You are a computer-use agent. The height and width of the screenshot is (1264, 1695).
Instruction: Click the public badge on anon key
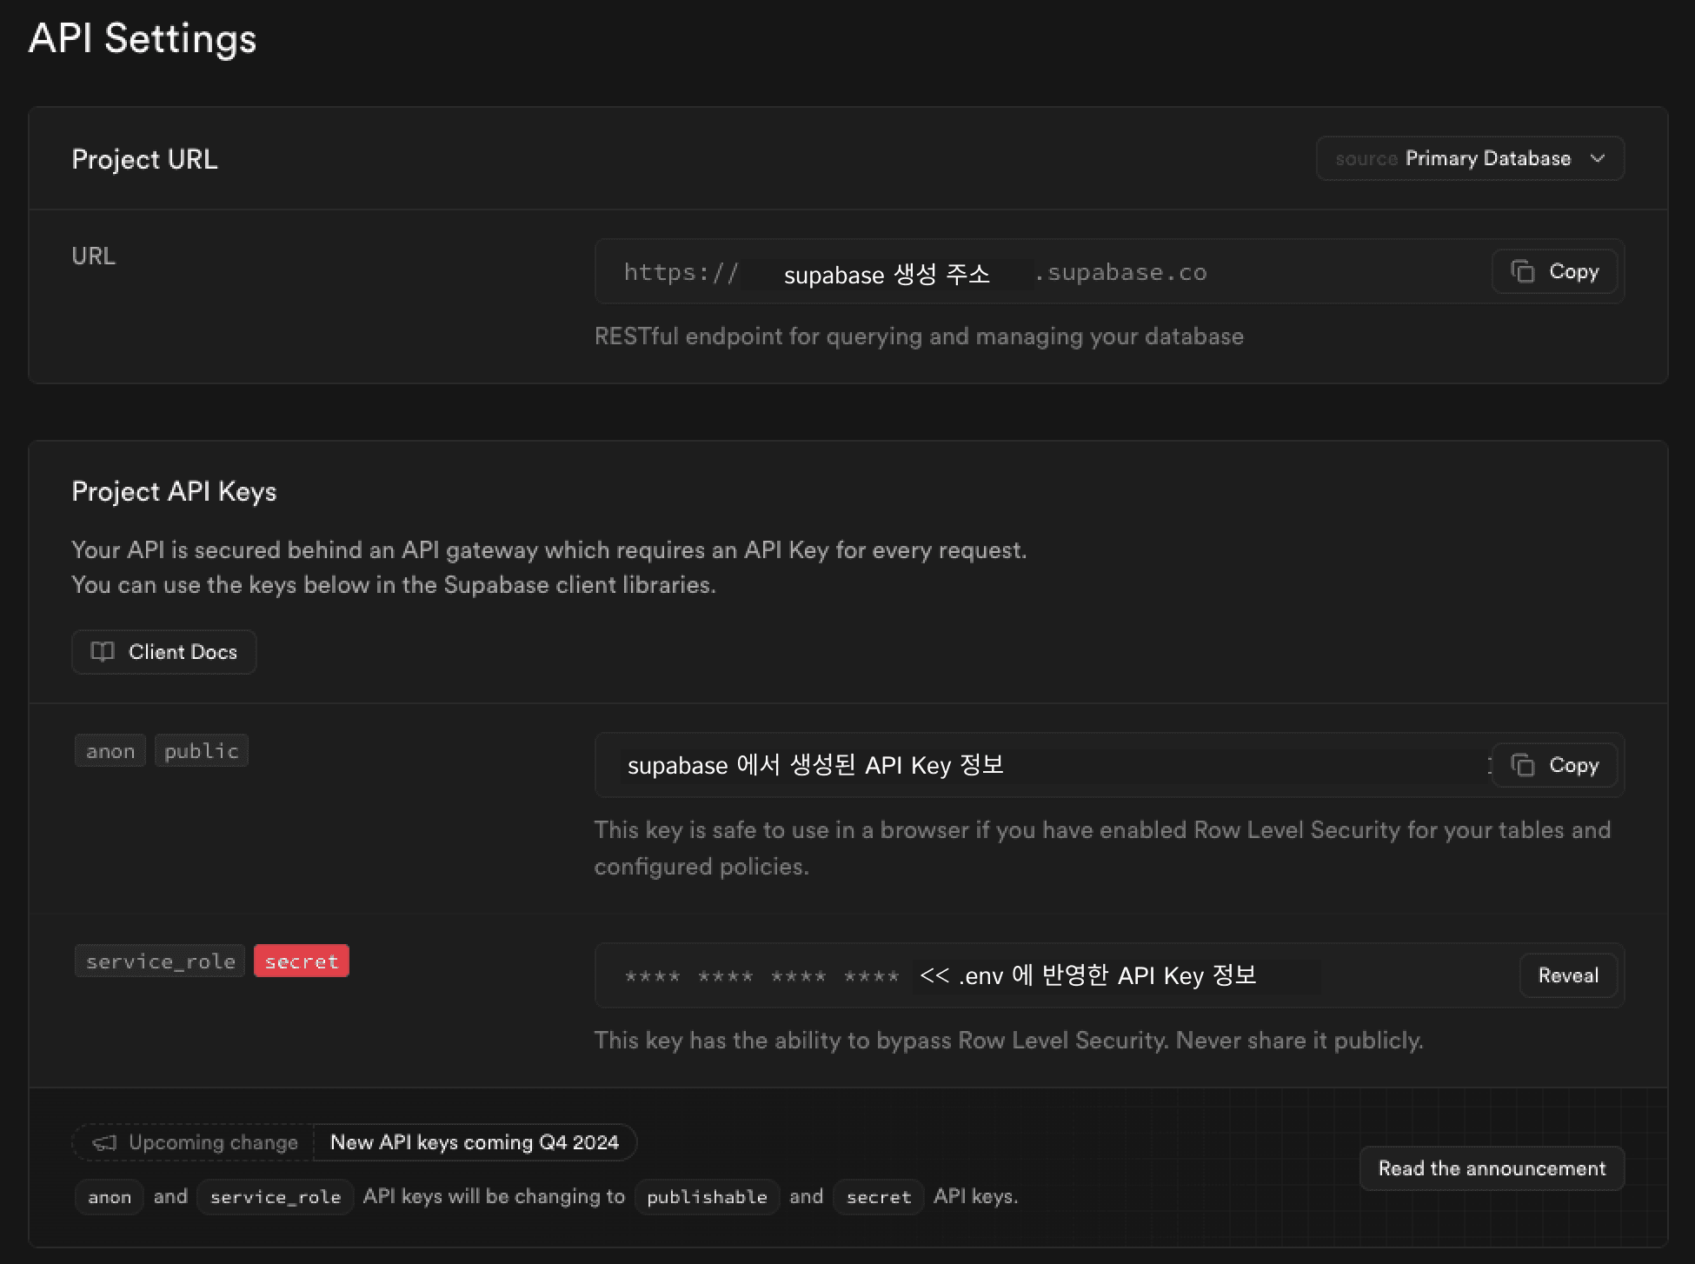tap(199, 750)
